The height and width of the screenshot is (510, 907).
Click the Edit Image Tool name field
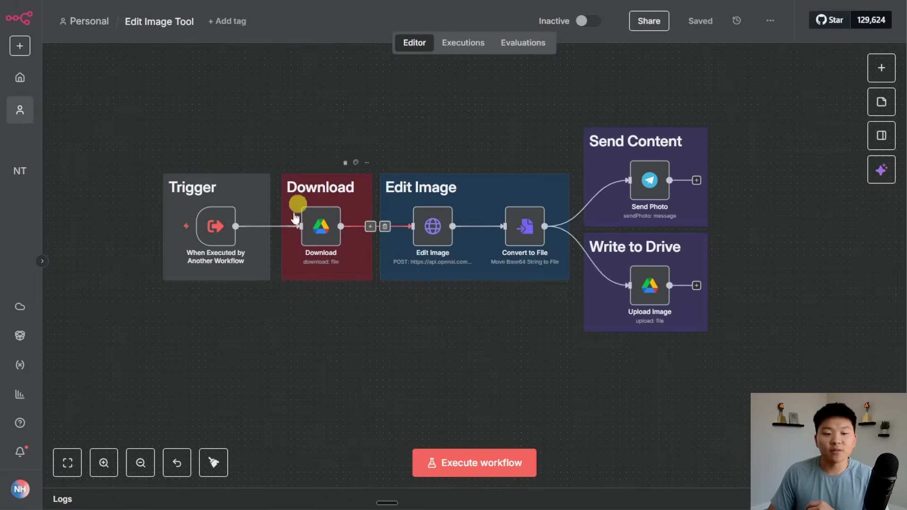[159, 22]
